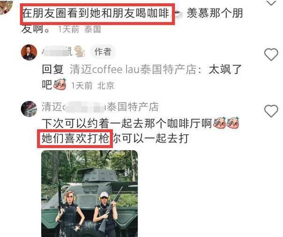Screen dimensions: 283x237
Task: Tap the 1天前 北京 timestamp
Action: click(93, 85)
